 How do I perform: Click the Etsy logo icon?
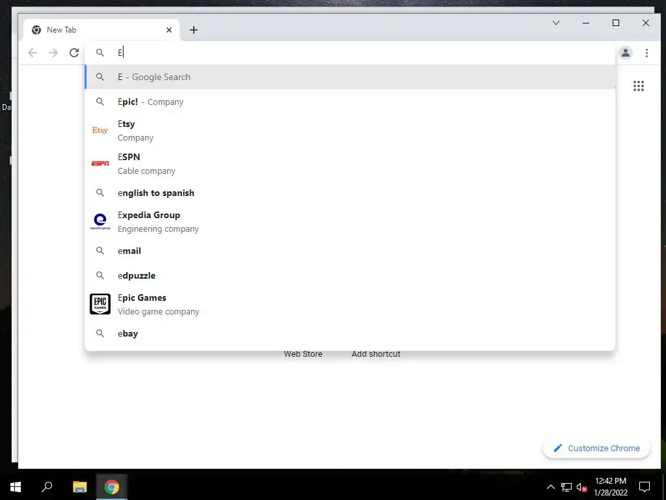pyautogui.click(x=100, y=130)
